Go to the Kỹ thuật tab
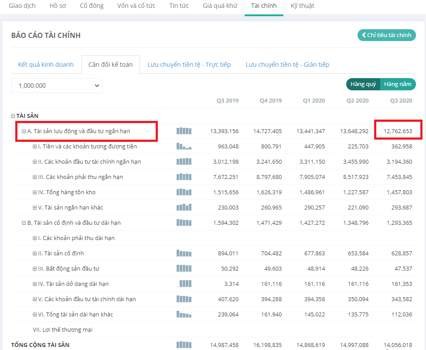The image size is (426, 350). point(302,6)
